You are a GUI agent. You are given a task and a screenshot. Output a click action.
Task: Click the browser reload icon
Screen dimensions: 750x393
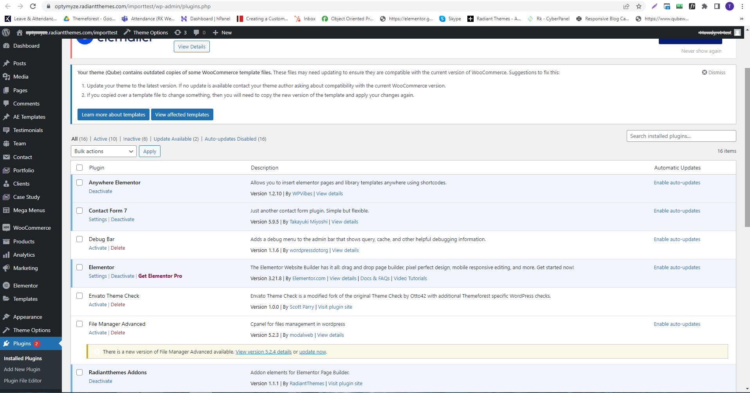point(33,6)
